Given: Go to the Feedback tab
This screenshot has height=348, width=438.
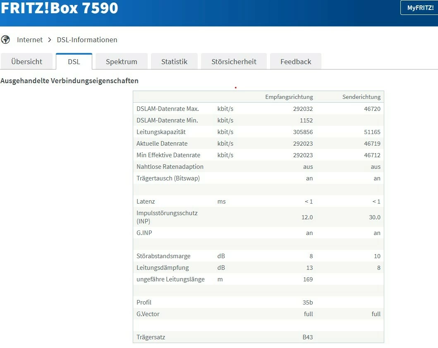Looking at the screenshot, I should pyautogui.click(x=296, y=62).
